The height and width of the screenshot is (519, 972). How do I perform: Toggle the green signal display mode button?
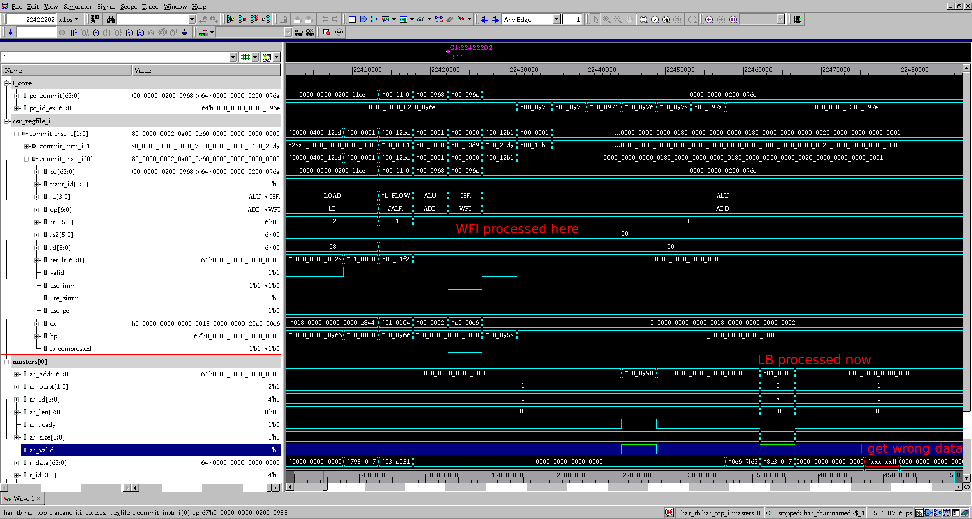pos(267,57)
